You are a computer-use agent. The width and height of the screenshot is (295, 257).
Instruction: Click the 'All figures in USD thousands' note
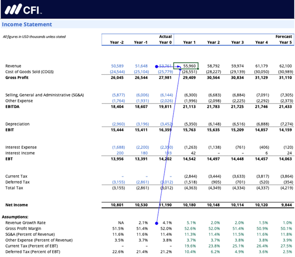click(34, 36)
